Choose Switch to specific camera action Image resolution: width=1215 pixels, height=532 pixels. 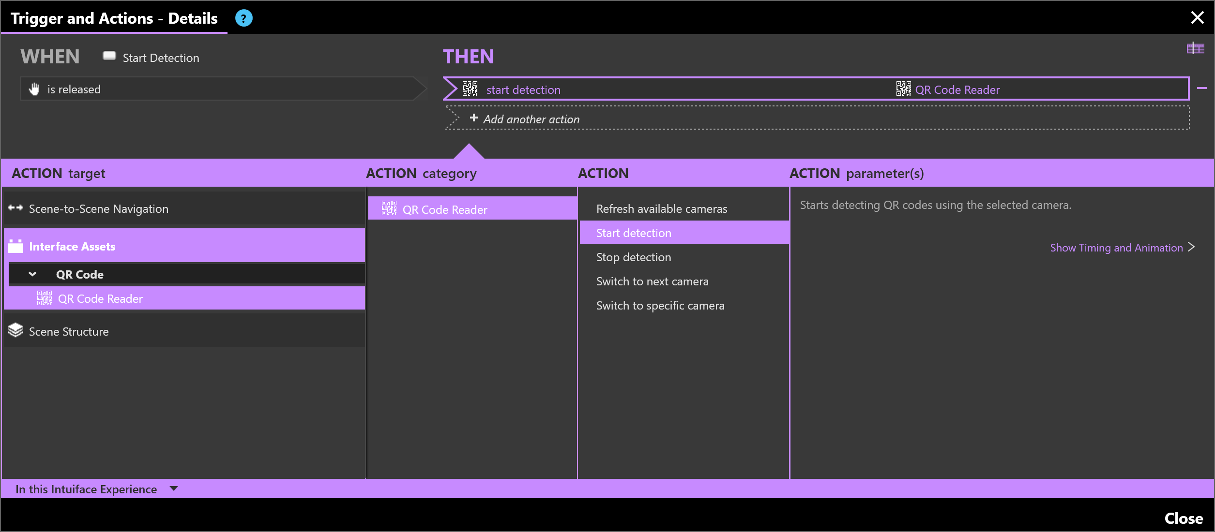683,305
